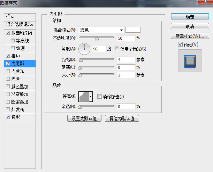Uncheck the 内阴影 style checkbox
This screenshot has height=172, width=213.
[x=8, y=63]
